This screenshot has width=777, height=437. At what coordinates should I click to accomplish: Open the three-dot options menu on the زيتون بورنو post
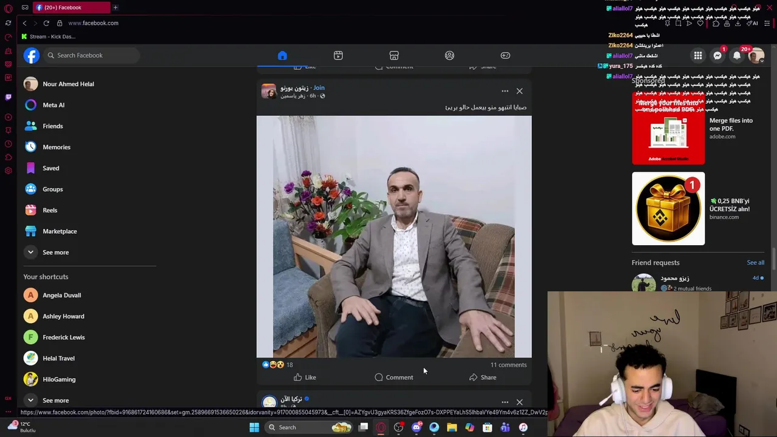coord(505,91)
